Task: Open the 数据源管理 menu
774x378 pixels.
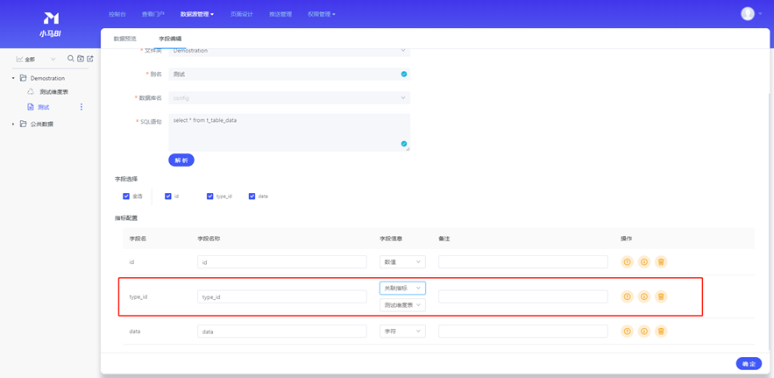Action: pyautogui.click(x=196, y=14)
